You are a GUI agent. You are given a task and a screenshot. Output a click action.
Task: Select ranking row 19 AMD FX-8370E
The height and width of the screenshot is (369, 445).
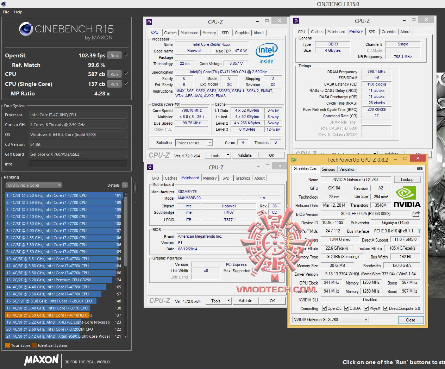pyautogui.click(x=63, y=322)
